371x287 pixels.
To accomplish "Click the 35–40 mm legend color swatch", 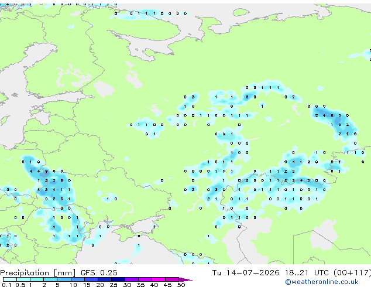I will coord(145,279).
